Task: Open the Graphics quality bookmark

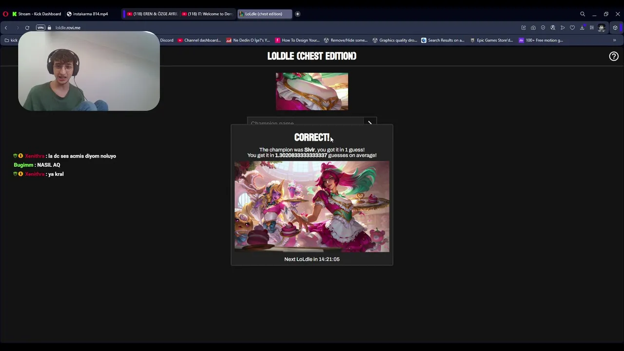Action: pyautogui.click(x=394, y=40)
